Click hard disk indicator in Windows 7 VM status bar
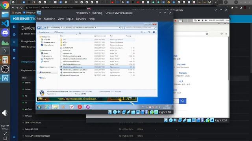 (x=110, y=112)
